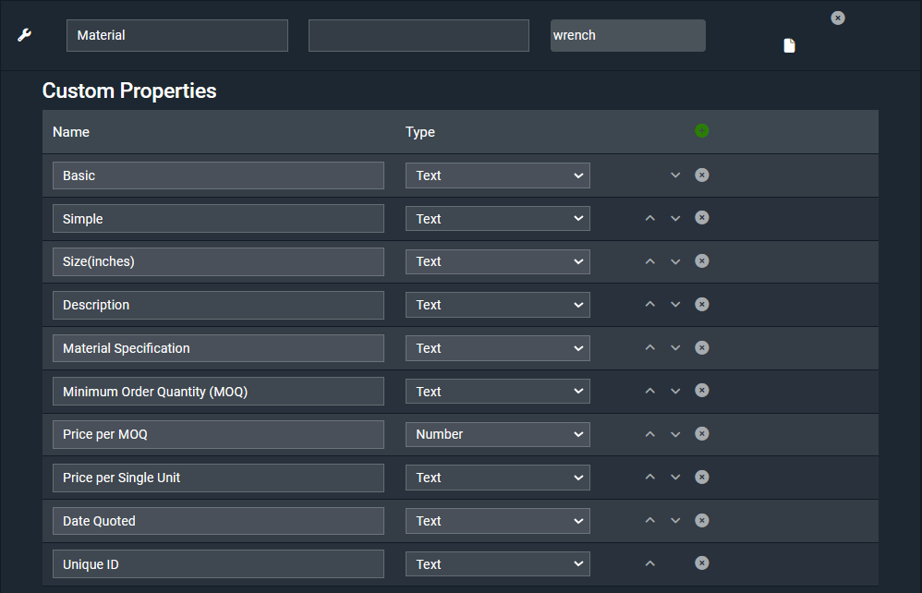
Task: Click the wrench icon beside Material
Action: pyautogui.click(x=25, y=35)
